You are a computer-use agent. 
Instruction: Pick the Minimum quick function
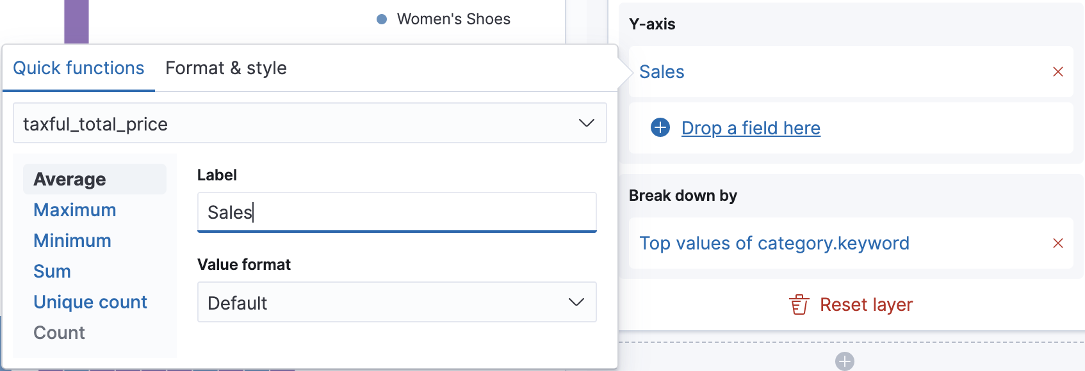click(x=72, y=241)
